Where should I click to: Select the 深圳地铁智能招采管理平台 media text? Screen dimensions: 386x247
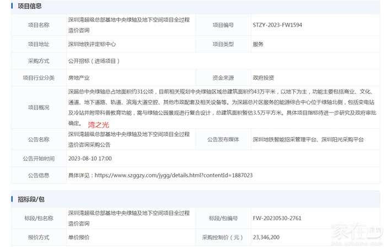click(285, 140)
